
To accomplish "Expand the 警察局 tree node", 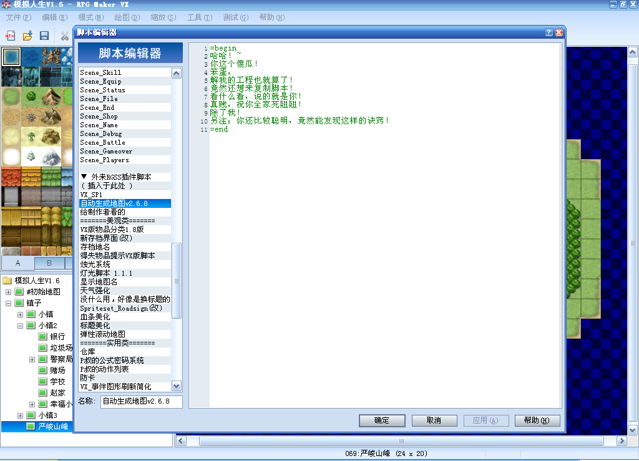I will (32, 359).
